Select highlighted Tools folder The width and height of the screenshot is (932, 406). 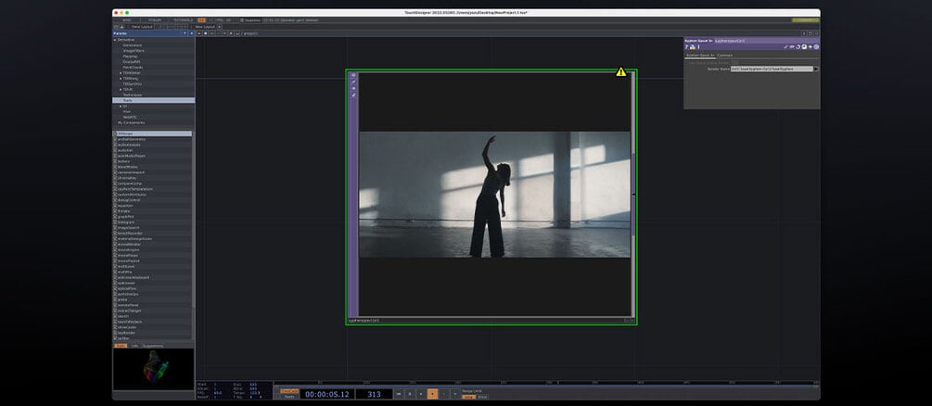[153, 100]
